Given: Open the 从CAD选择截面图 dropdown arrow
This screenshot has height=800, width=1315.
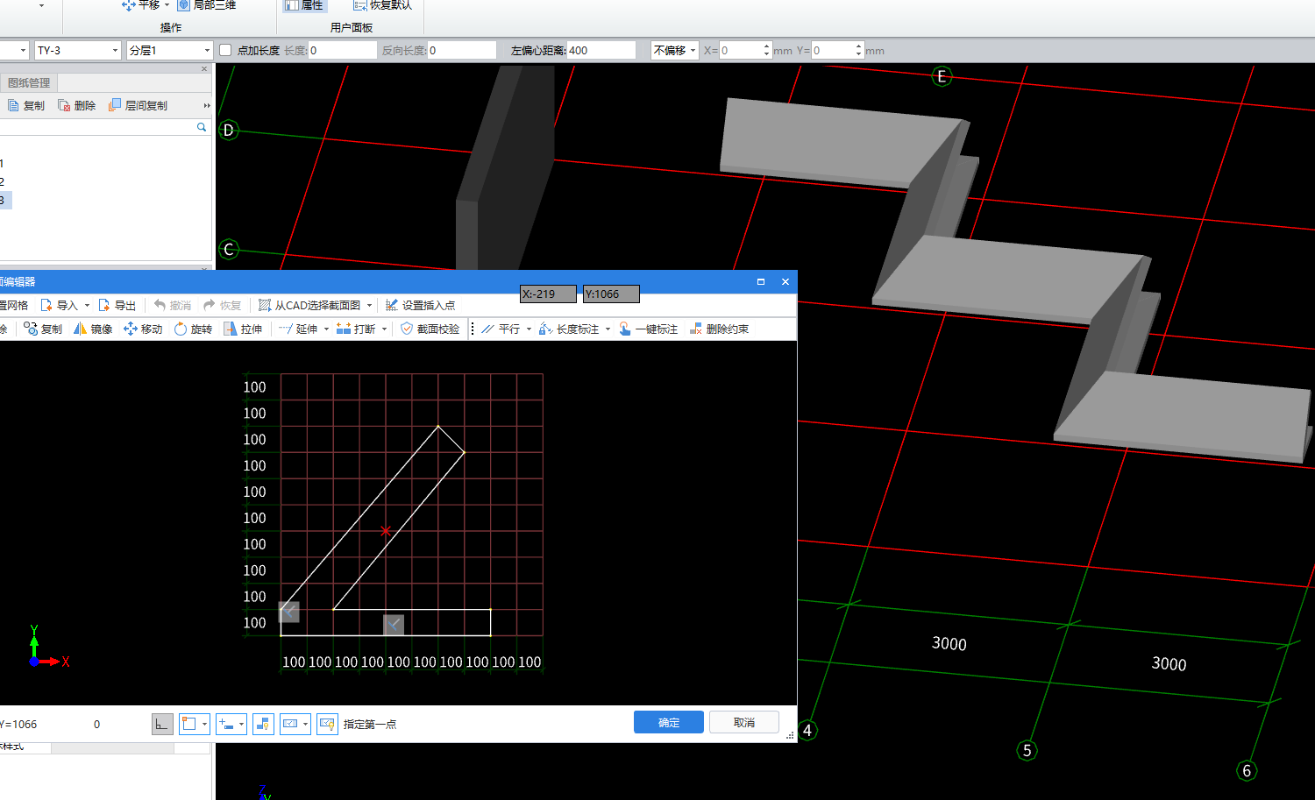Looking at the screenshot, I should pyautogui.click(x=369, y=305).
